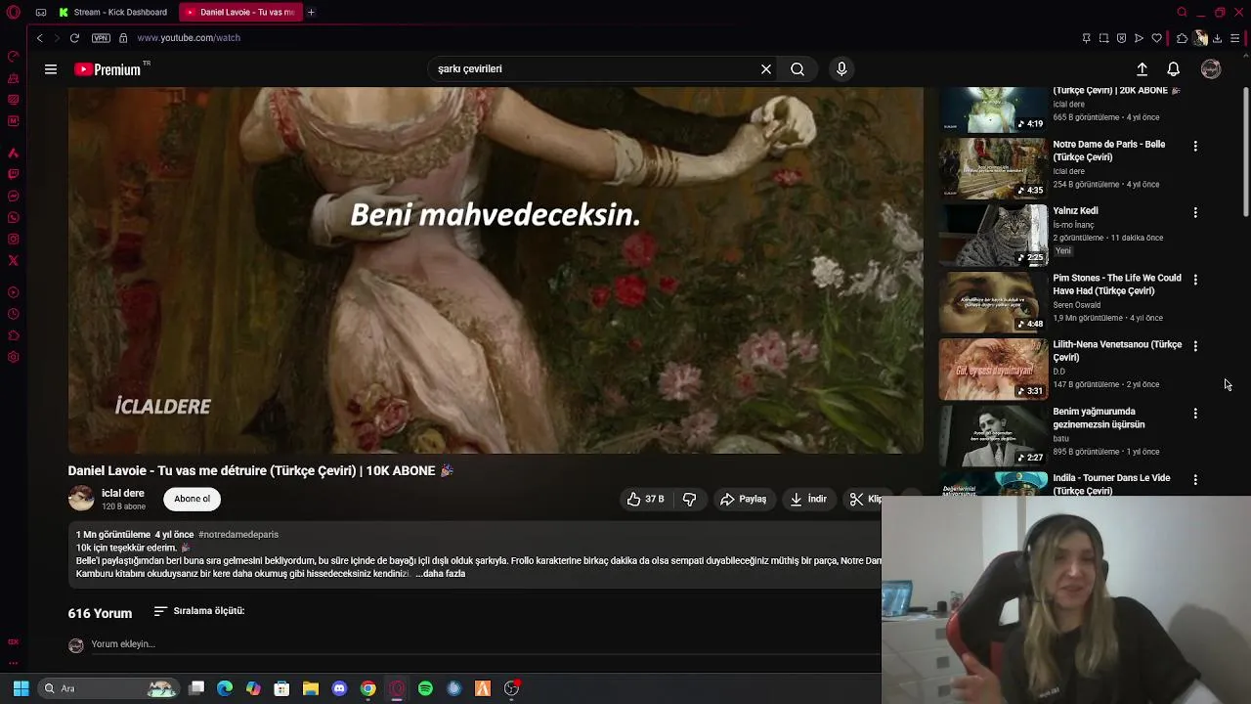Open Lilith-Nena Venetsanou (Türkçe Çeviri) title
The height and width of the screenshot is (704, 1251).
(x=1117, y=351)
